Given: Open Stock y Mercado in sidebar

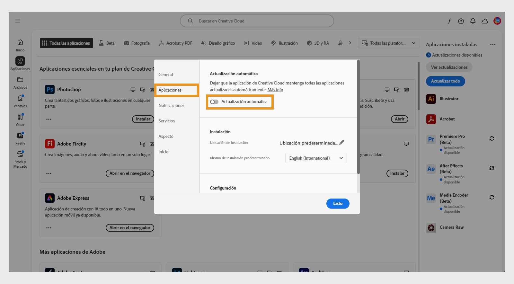Looking at the screenshot, I should (x=20, y=159).
